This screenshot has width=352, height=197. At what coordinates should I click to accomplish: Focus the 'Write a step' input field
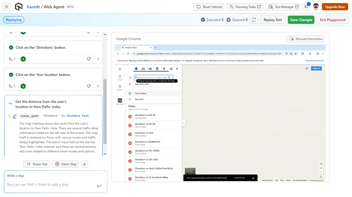pos(51,184)
